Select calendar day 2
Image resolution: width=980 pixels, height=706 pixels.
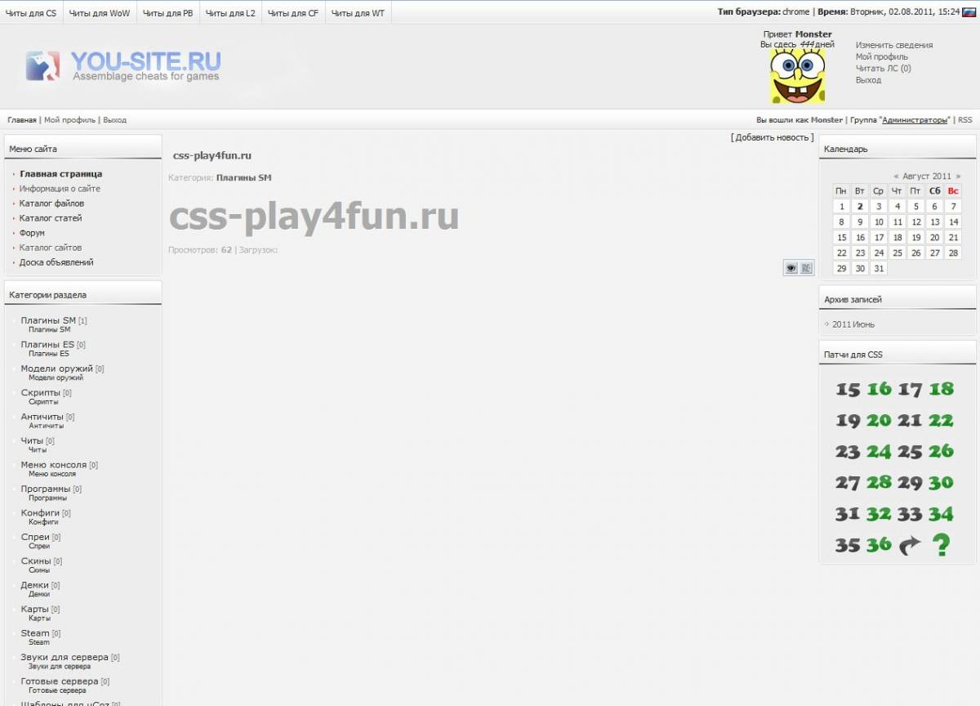pos(860,207)
